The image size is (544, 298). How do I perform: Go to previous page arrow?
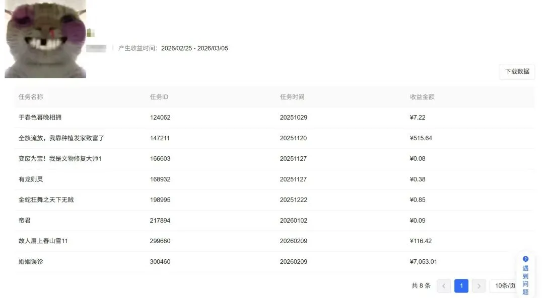[x=444, y=286]
